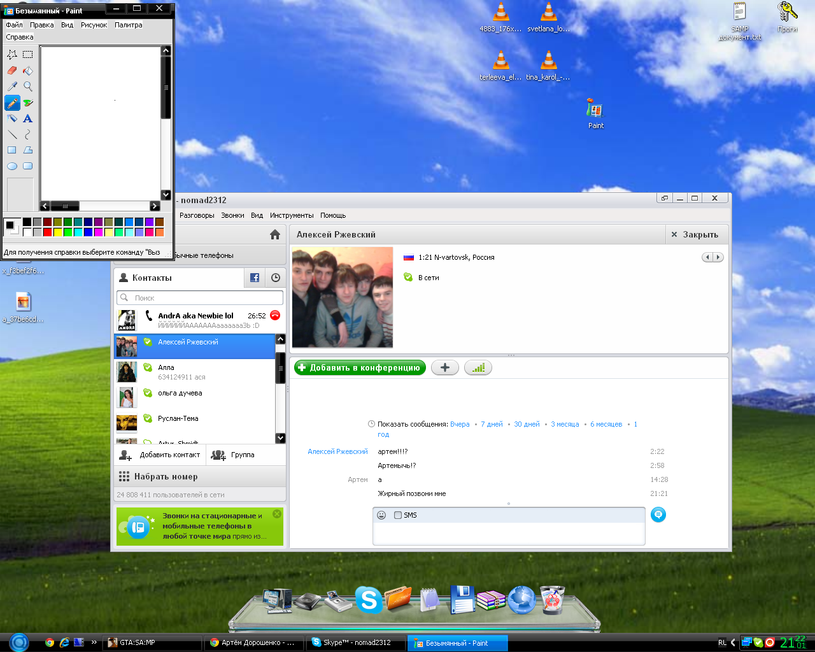The height and width of the screenshot is (652, 815).
Task: End call with AndrA aka Newbie lol
Action: [275, 315]
